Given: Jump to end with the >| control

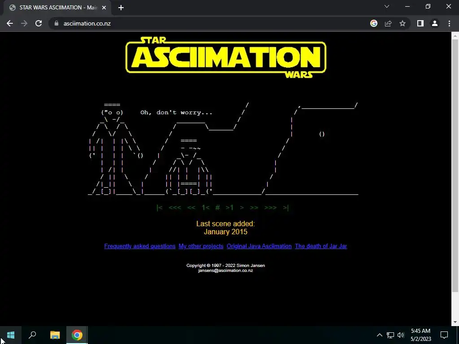Looking at the screenshot, I should pos(286,208).
